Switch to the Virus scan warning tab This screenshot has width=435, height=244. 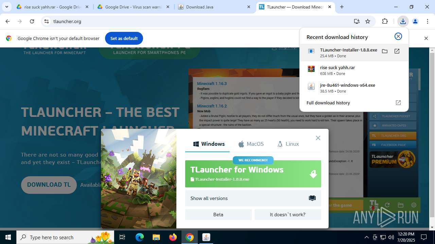tap(133, 7)
